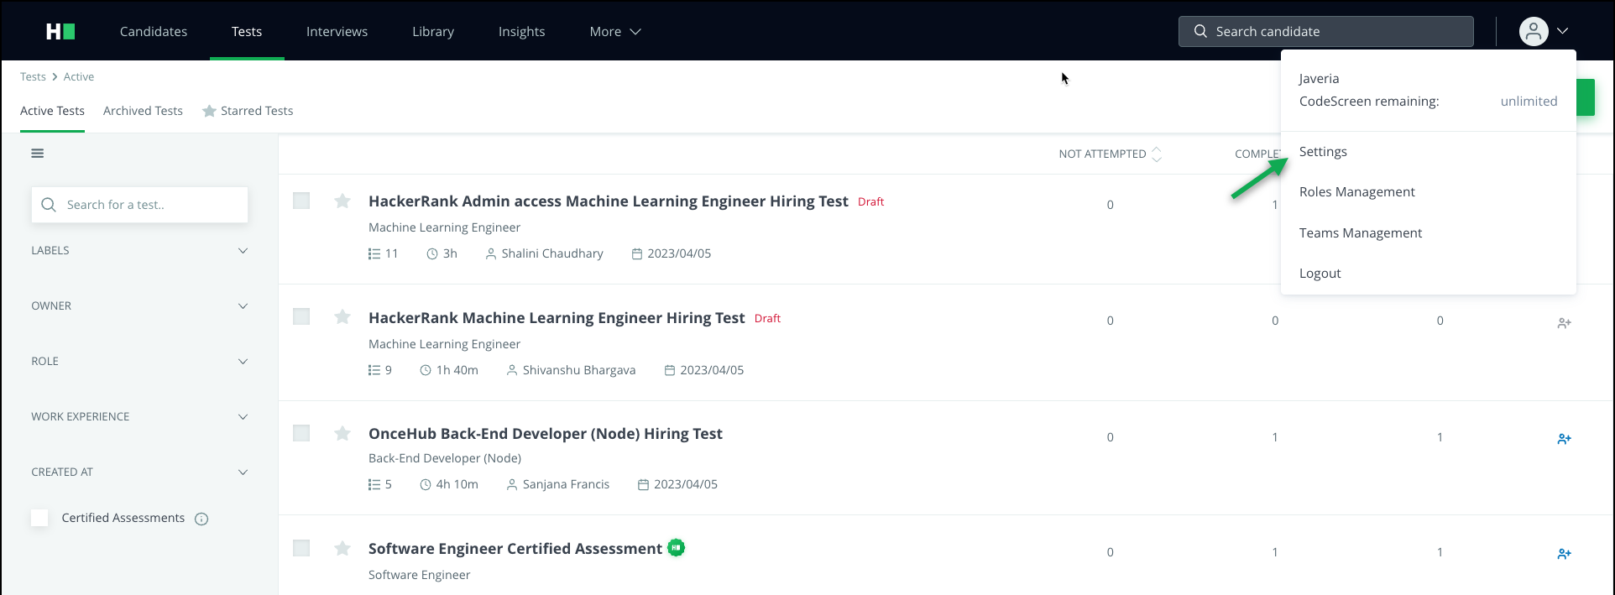Image resolution: width=1615 pixels, height=595 pixels.
Task: Open the More dropdown in navigation
Action: point(615,31)
